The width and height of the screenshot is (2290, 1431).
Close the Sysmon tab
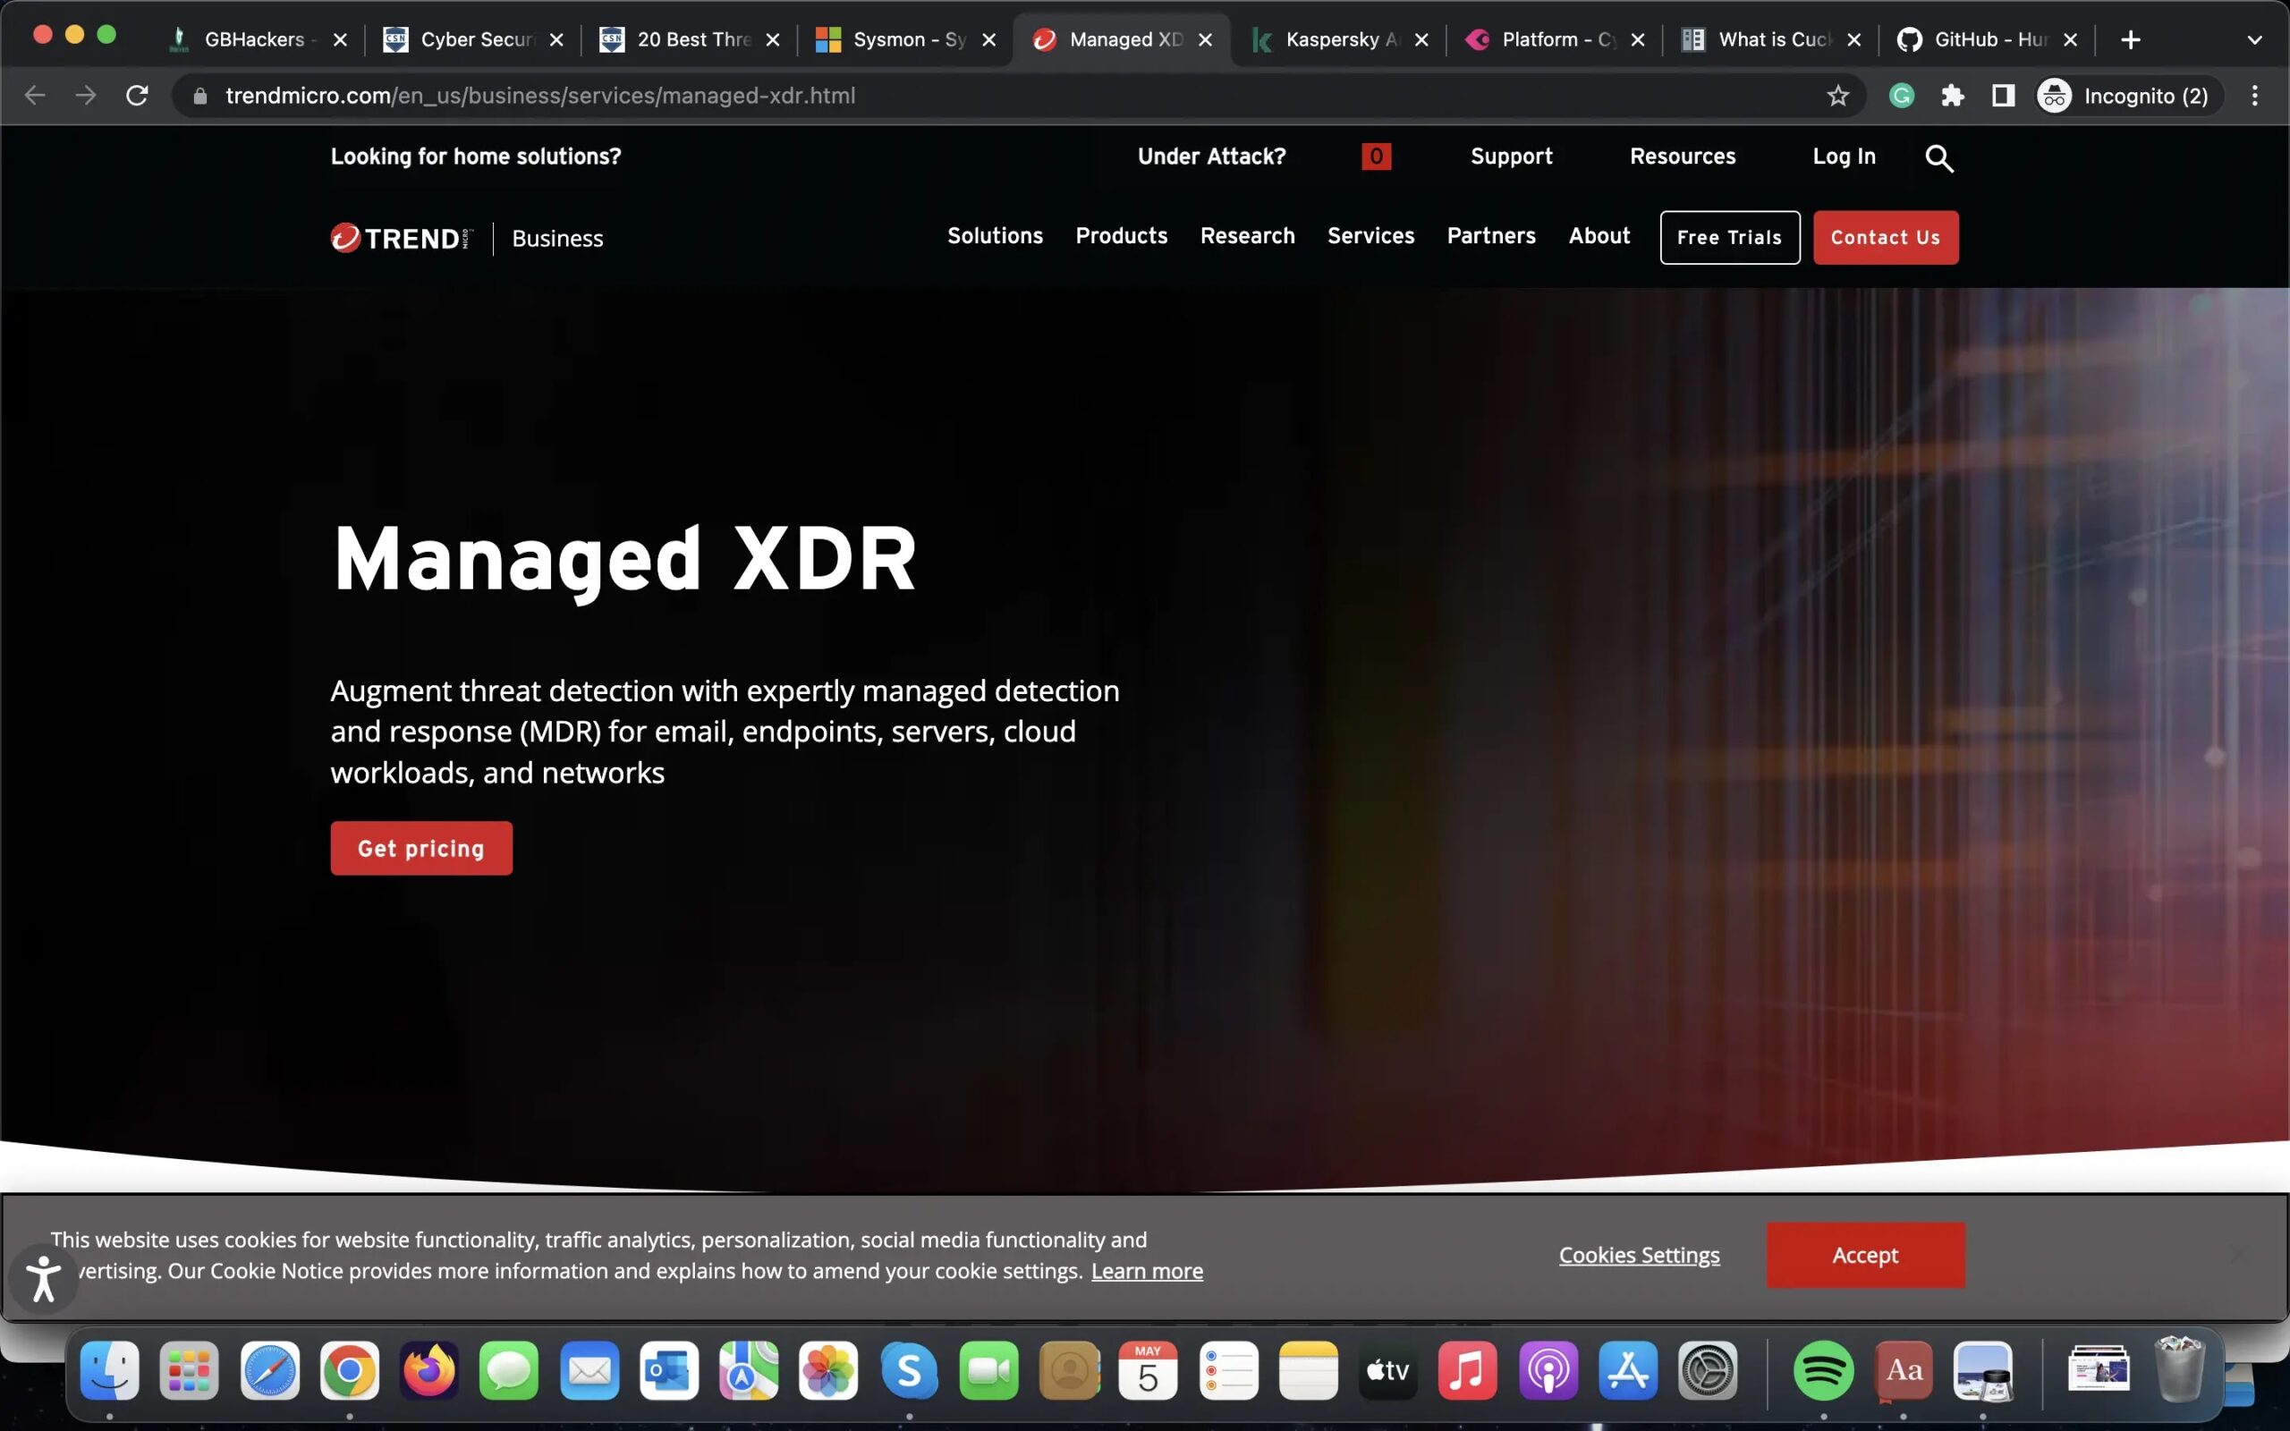[988, 39]
